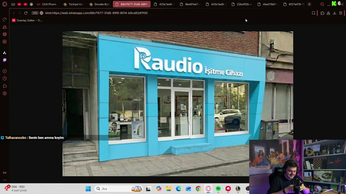Image resolution: width=346 pixels, height=194 pixels.
Task: Open the OSA - RSO taskbar widget
Action: [16, 189]
